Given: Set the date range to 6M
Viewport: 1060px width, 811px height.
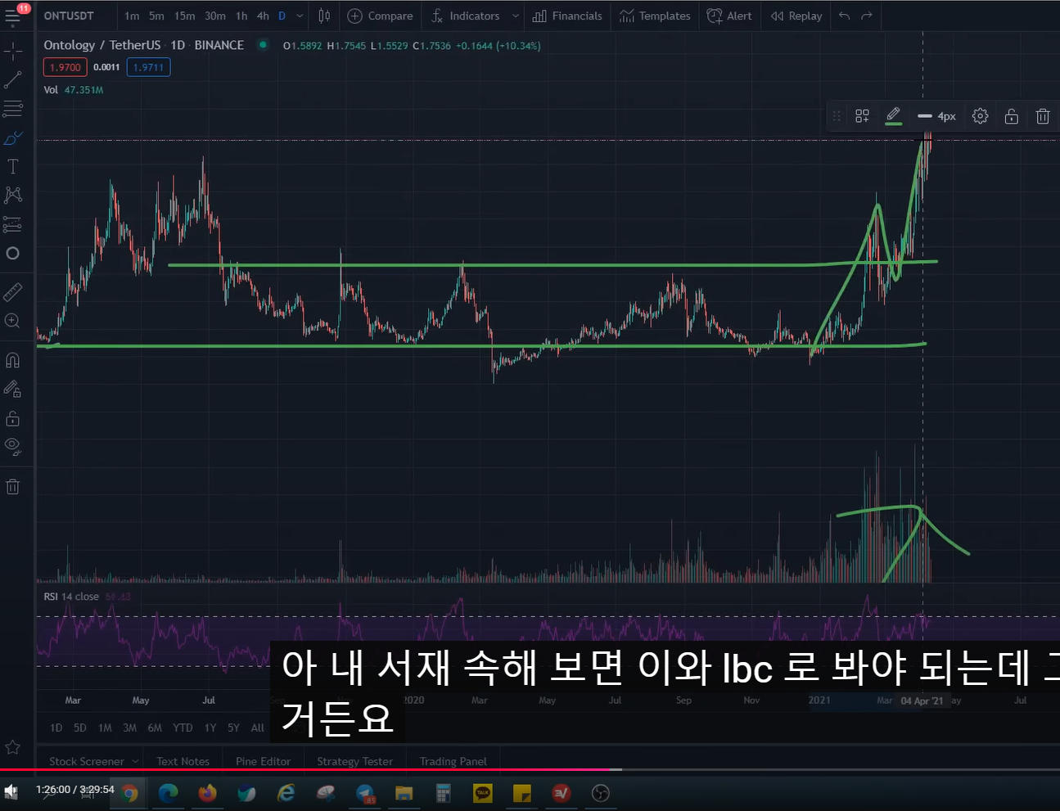Looking at the screenshot, I should pyautogui.click(x=155, y=728).
